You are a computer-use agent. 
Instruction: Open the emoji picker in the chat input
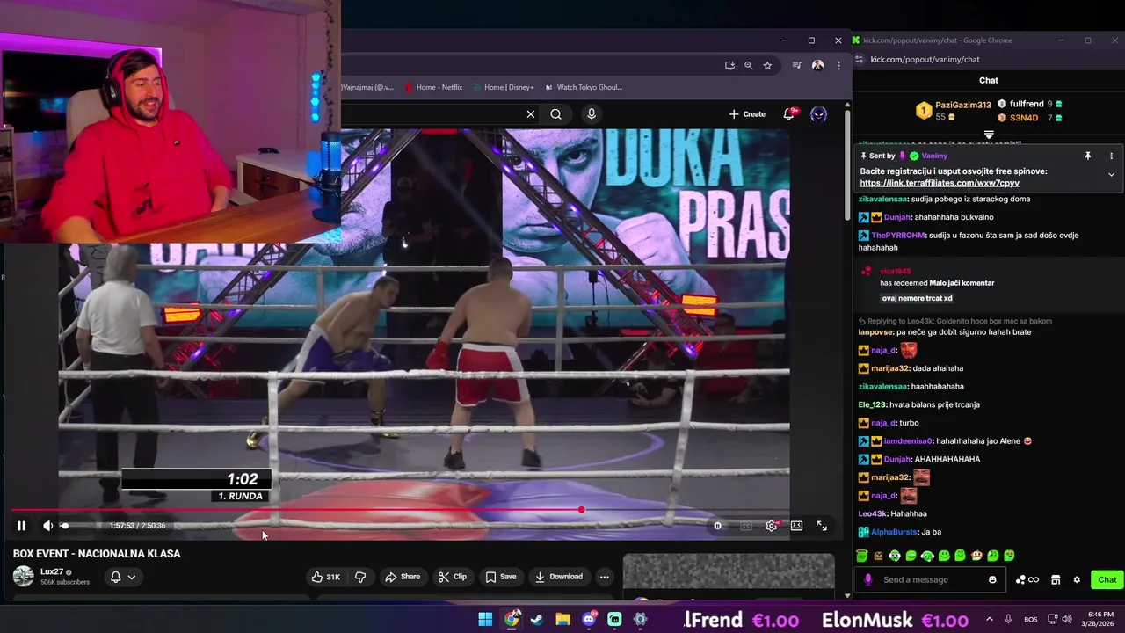[x=992, y=579]
